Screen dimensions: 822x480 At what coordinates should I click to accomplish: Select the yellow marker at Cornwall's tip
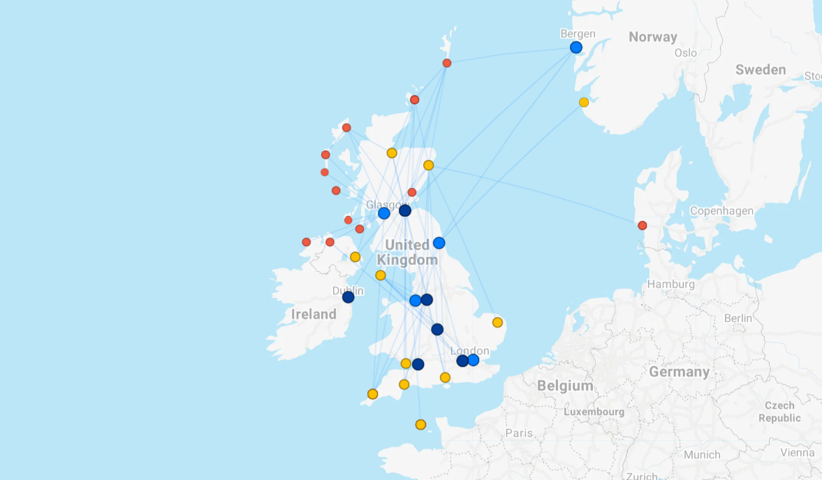pos(372,394)
